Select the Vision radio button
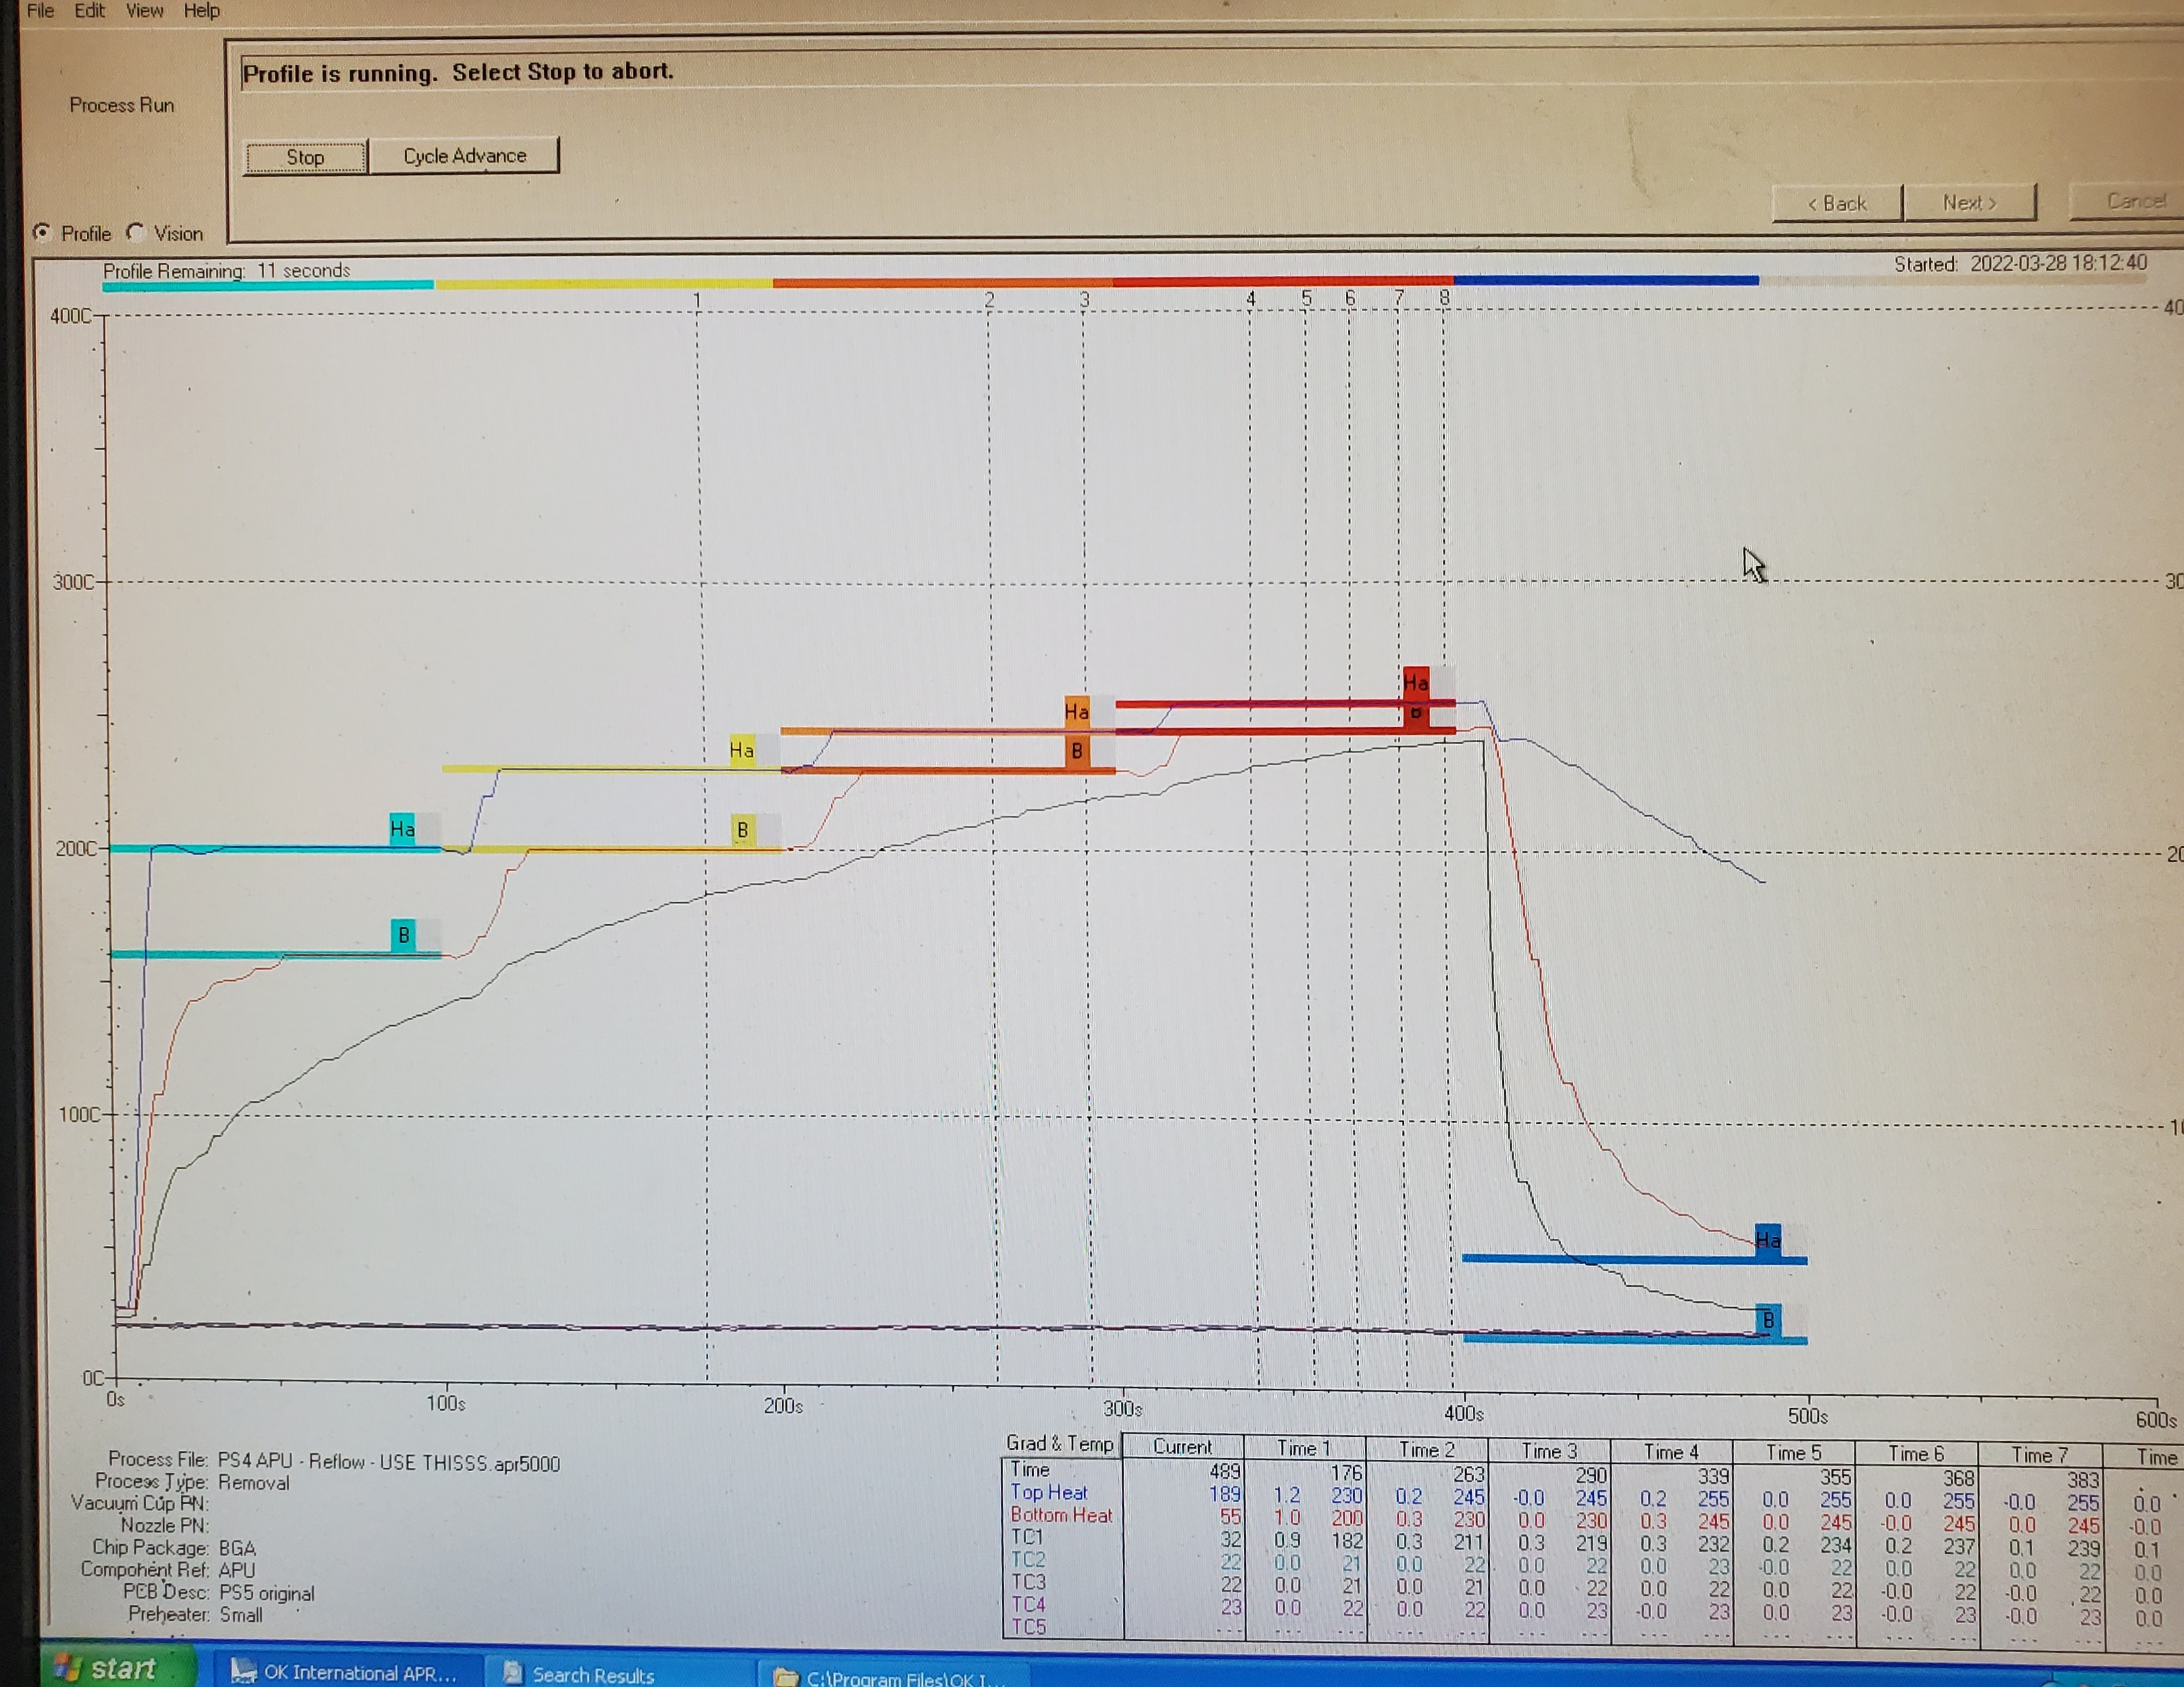The height and width of the screenshot is (1687, 2184). point(136,232)
